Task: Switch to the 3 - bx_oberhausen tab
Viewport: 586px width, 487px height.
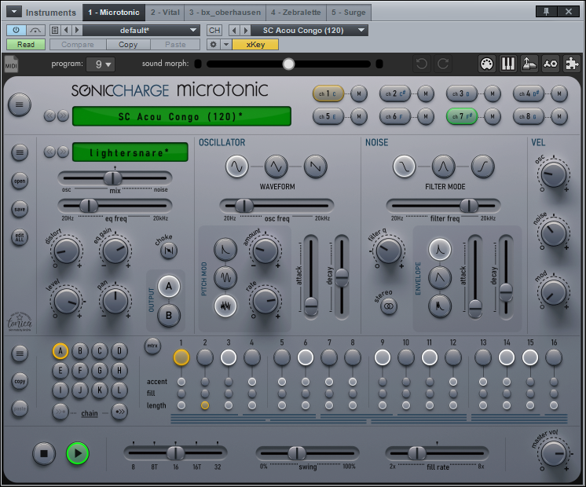Action: 225,13
